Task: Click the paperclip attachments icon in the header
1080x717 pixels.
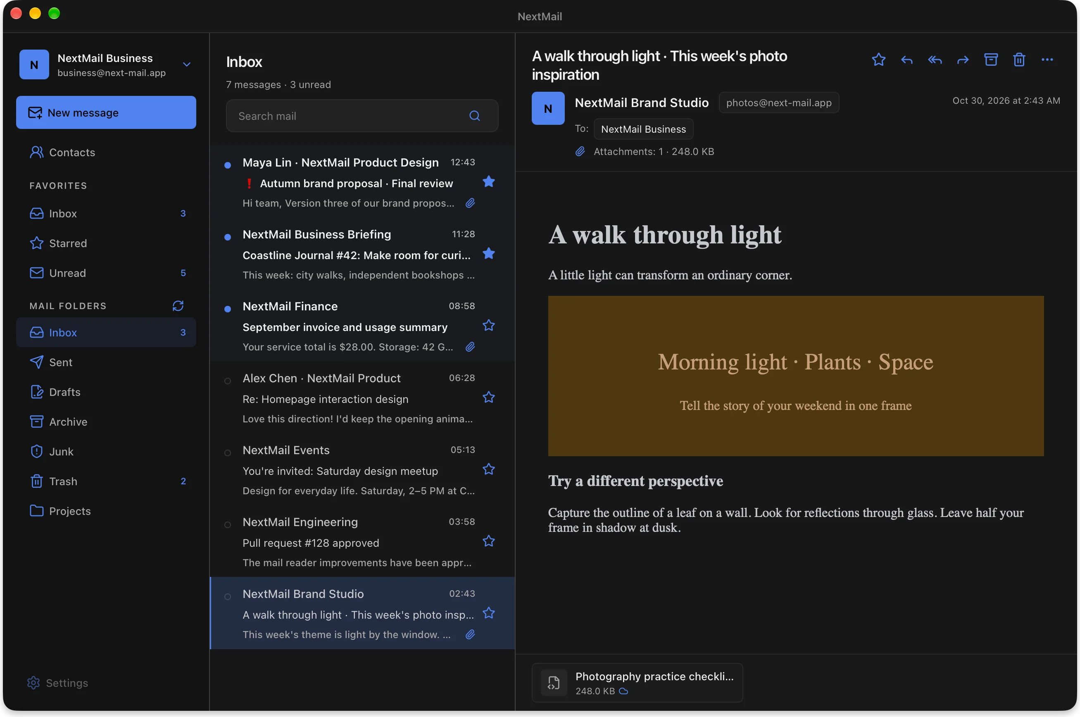Action: pyautogui.click(x=580, y=151)
